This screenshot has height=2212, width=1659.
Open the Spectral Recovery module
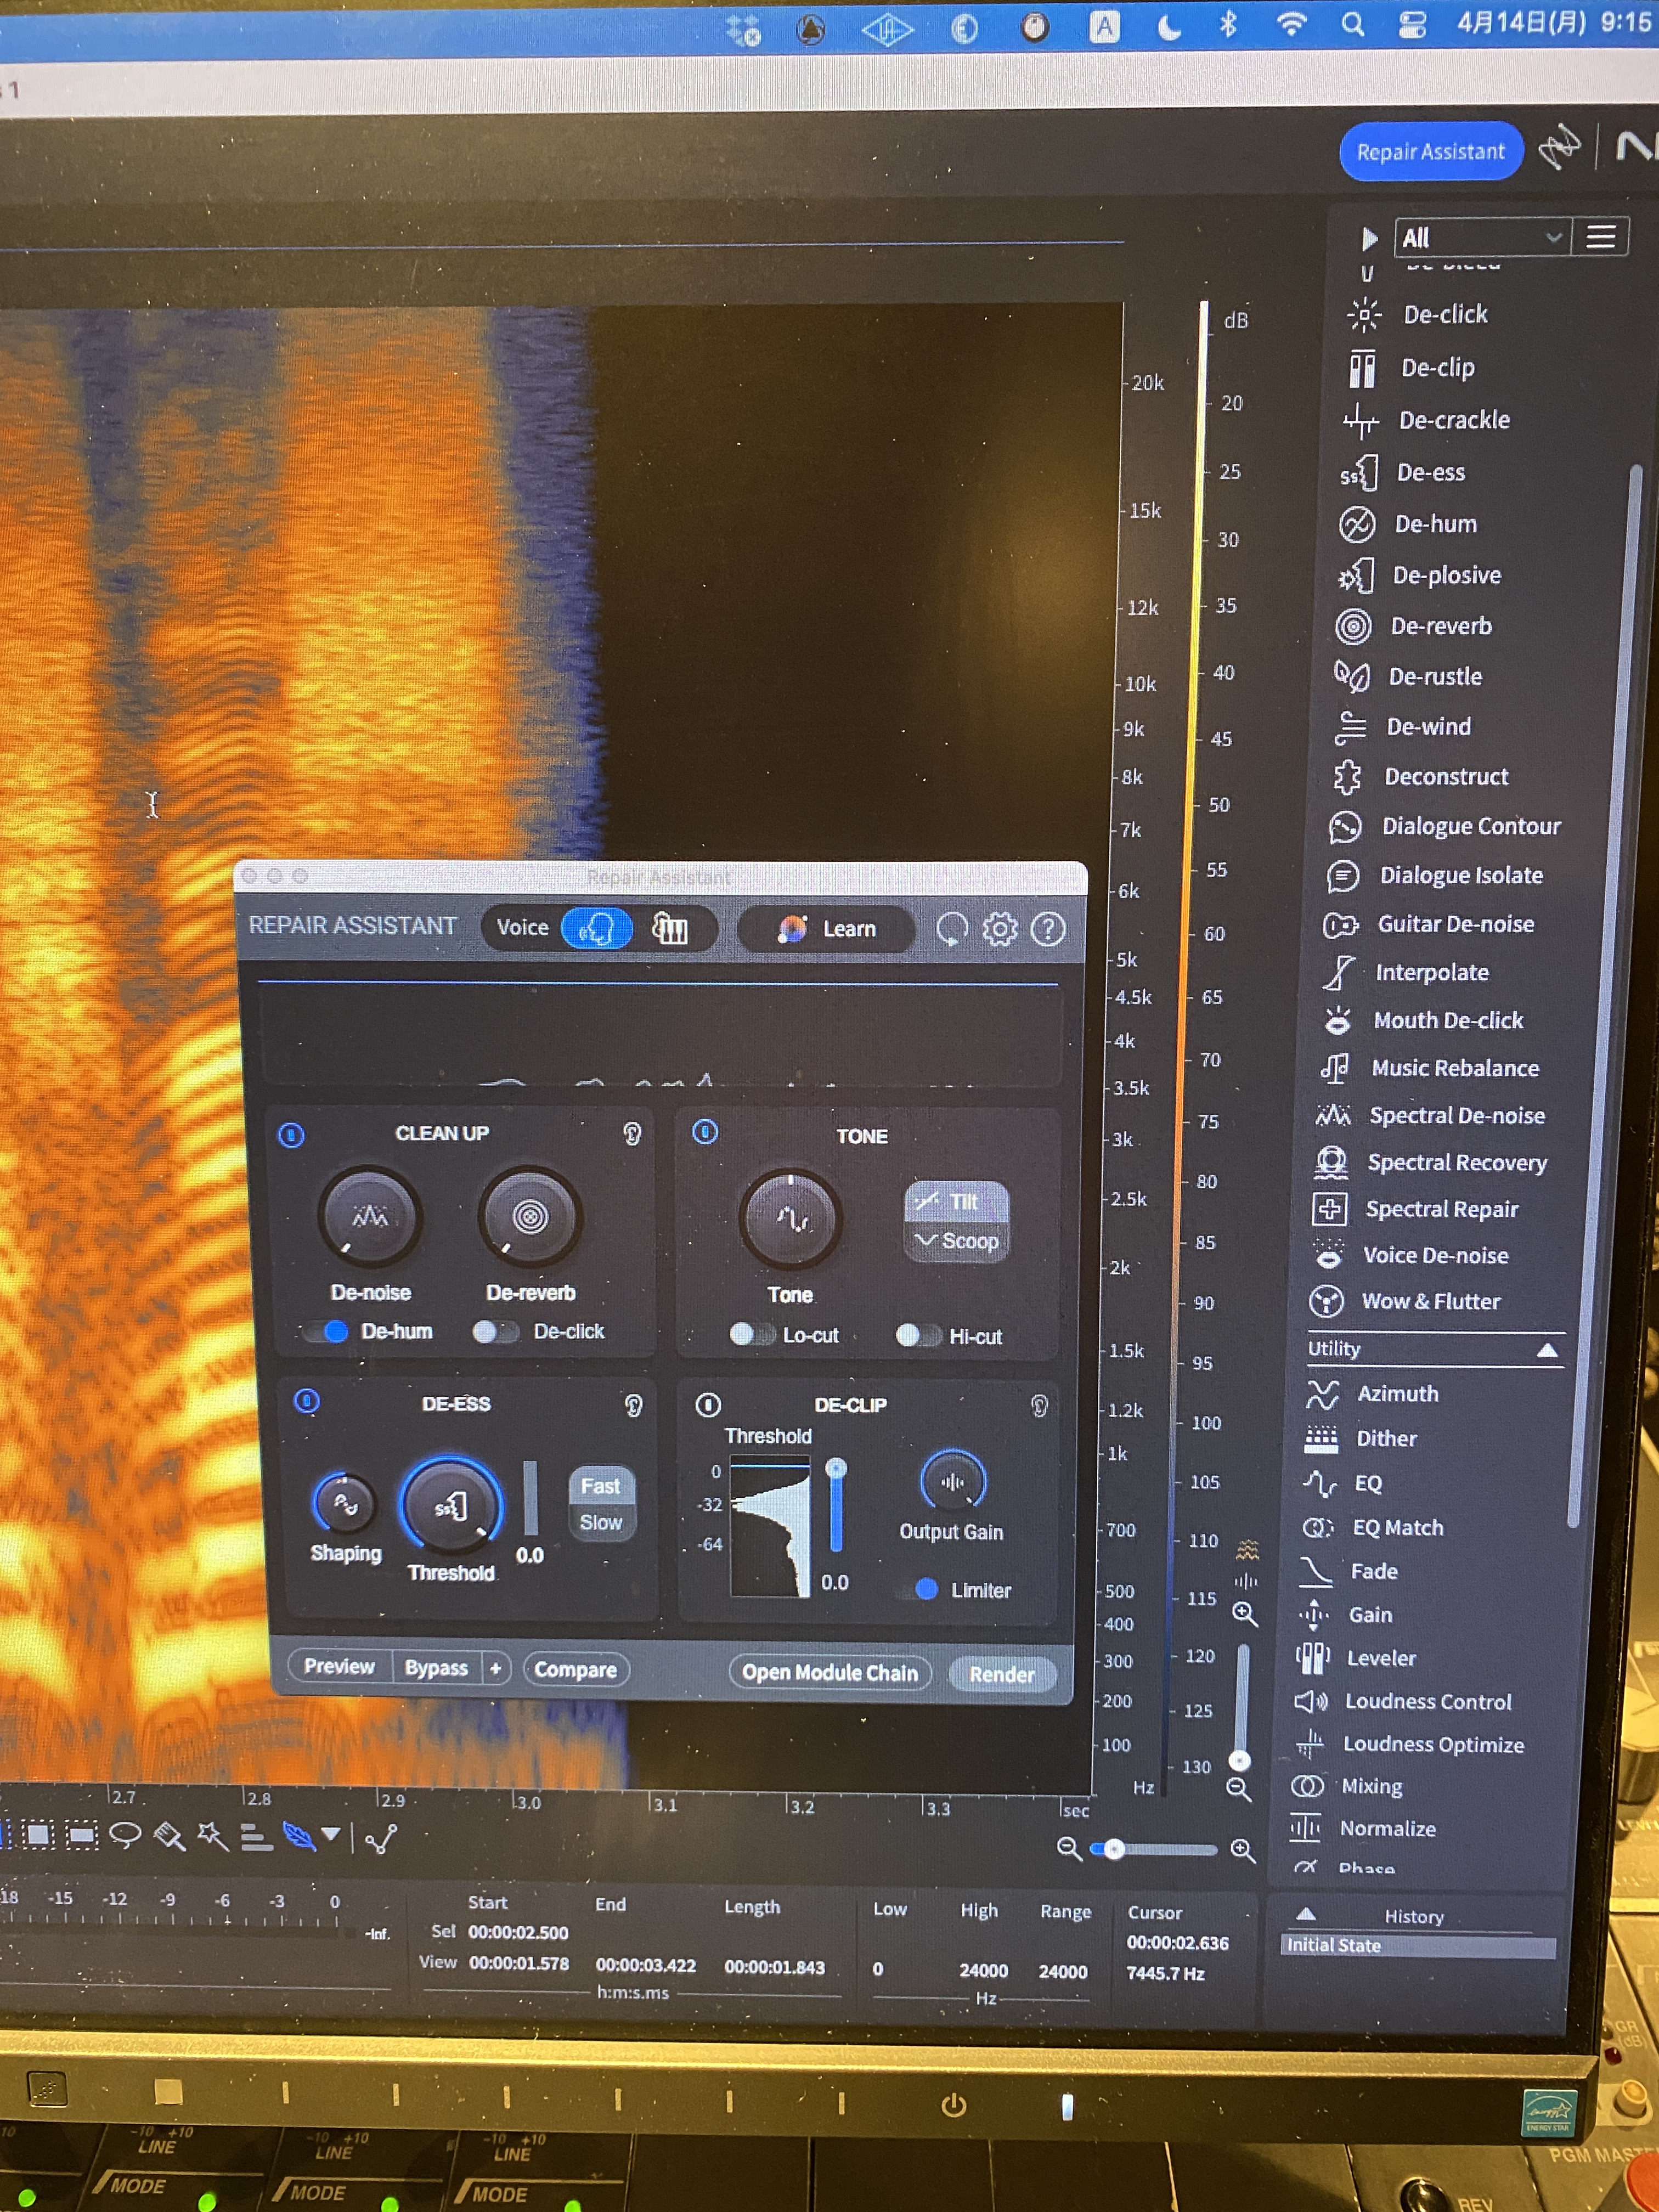coord(1431,1162)
